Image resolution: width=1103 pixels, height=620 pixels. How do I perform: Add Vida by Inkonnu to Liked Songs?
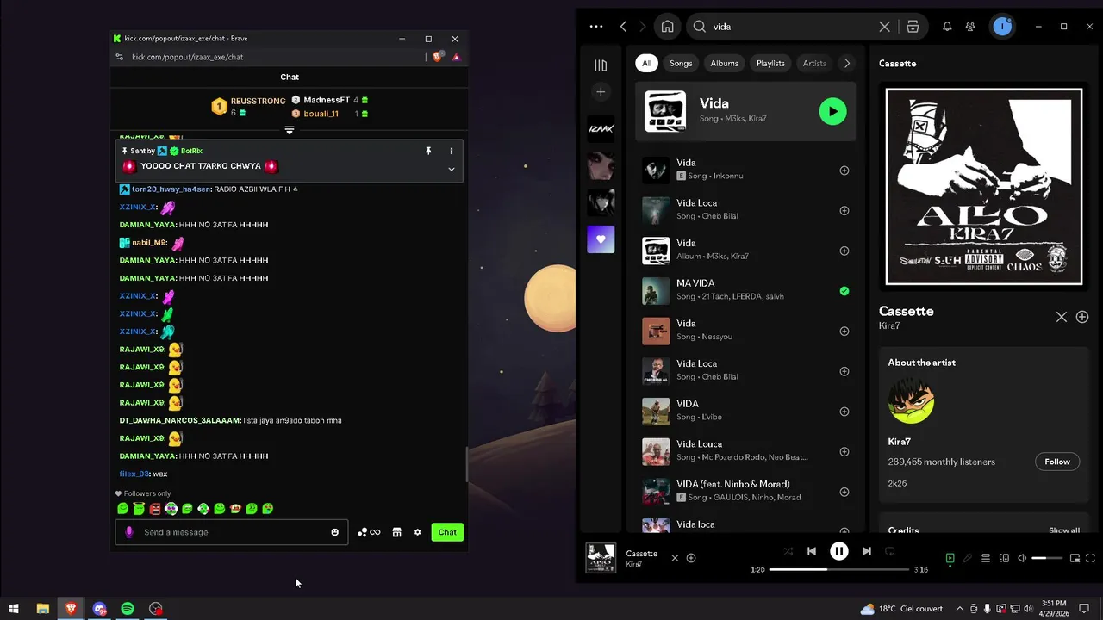844,170
